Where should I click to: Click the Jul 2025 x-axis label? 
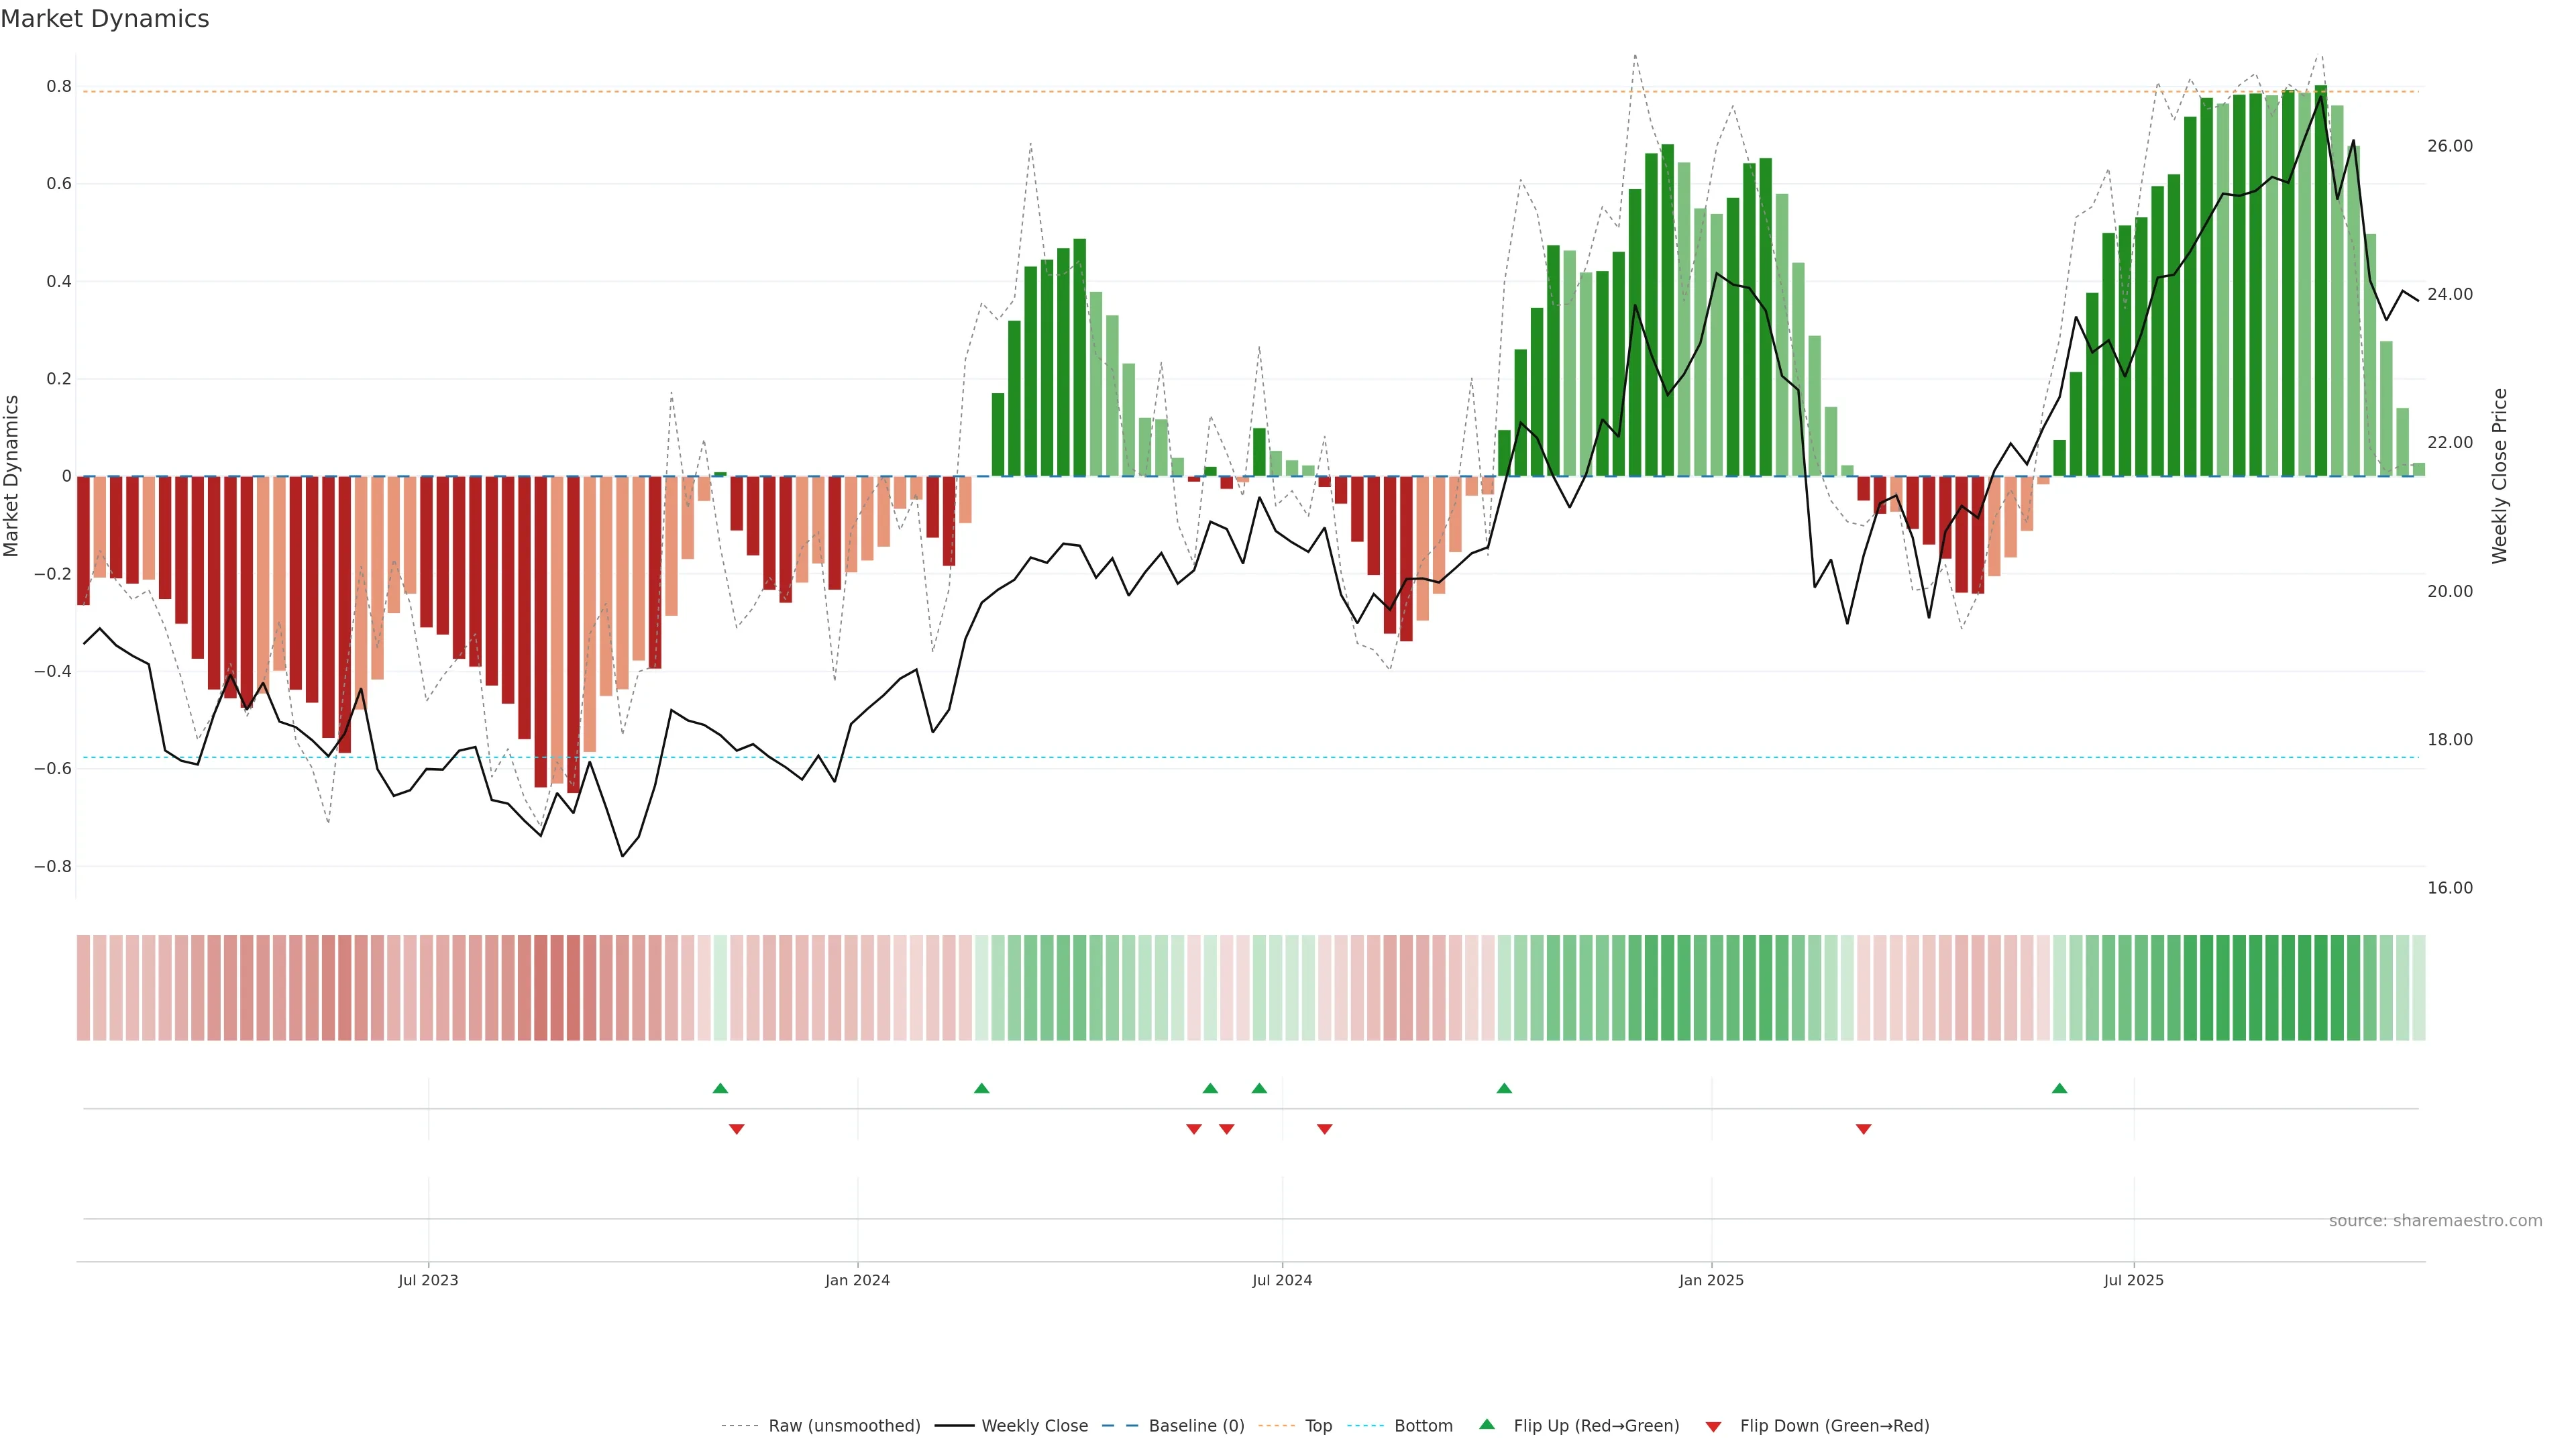[x=2133, y=1280]
